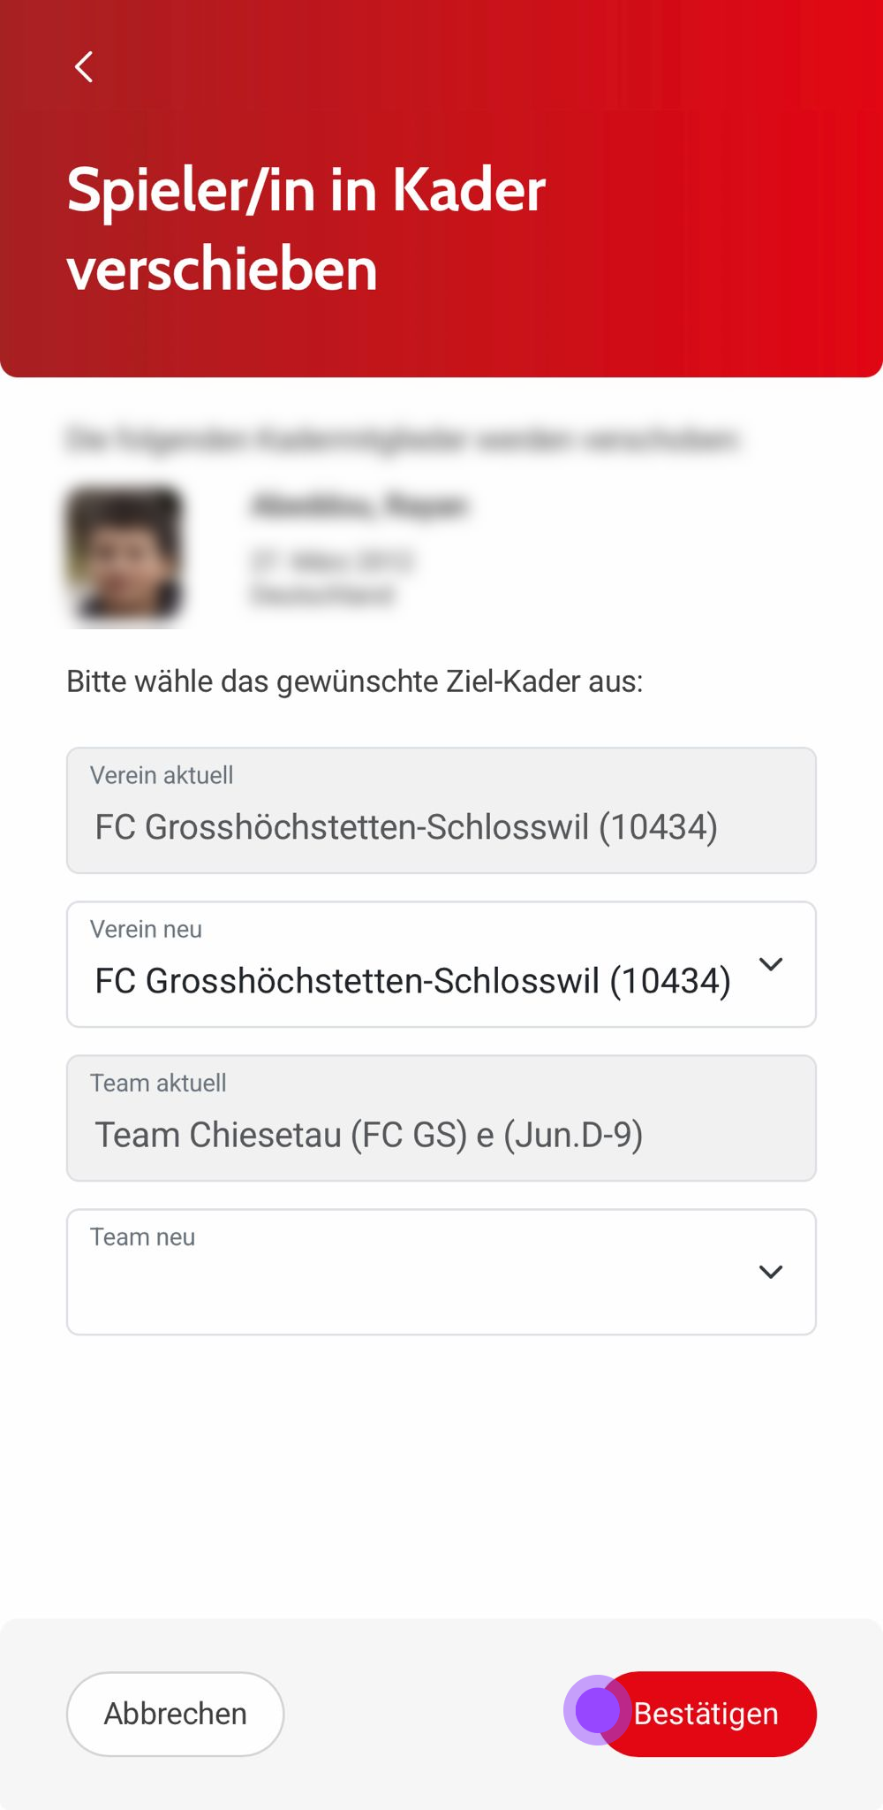Screen dimensions: 883x1810
Task: Tap the blurred birth date under the name
Action: 332,561
